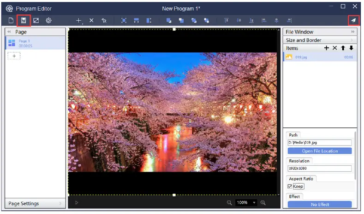Add a new page with dashed plus
Image resolution: width=364 pixels, height=214 pixels.
tap(14, 56)
